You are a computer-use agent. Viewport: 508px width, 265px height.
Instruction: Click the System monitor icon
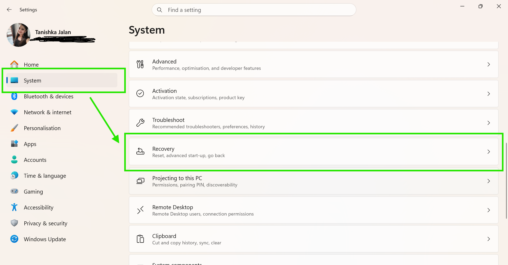(14, 80)
